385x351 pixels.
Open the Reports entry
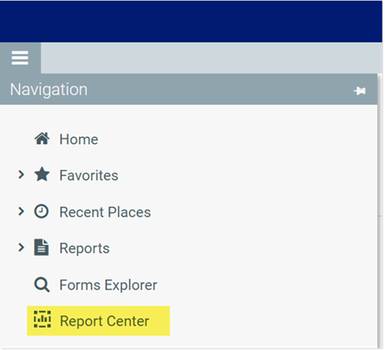(84, 249)
